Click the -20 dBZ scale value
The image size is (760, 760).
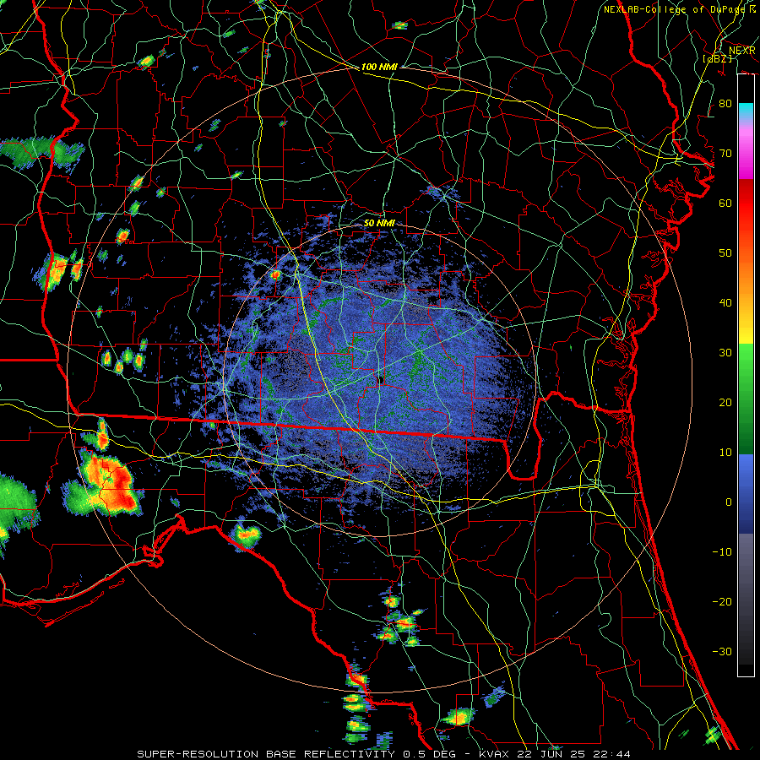coord(722,602)
